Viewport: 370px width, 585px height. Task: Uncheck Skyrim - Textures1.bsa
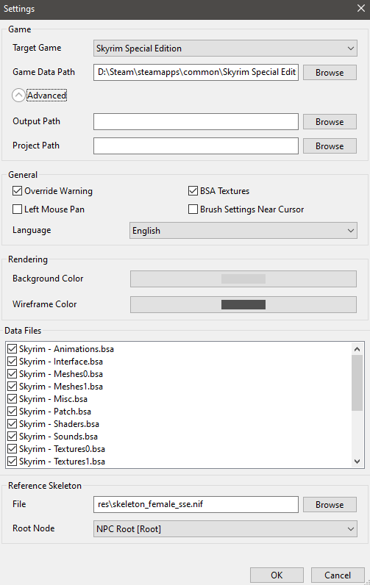[13, 462]
